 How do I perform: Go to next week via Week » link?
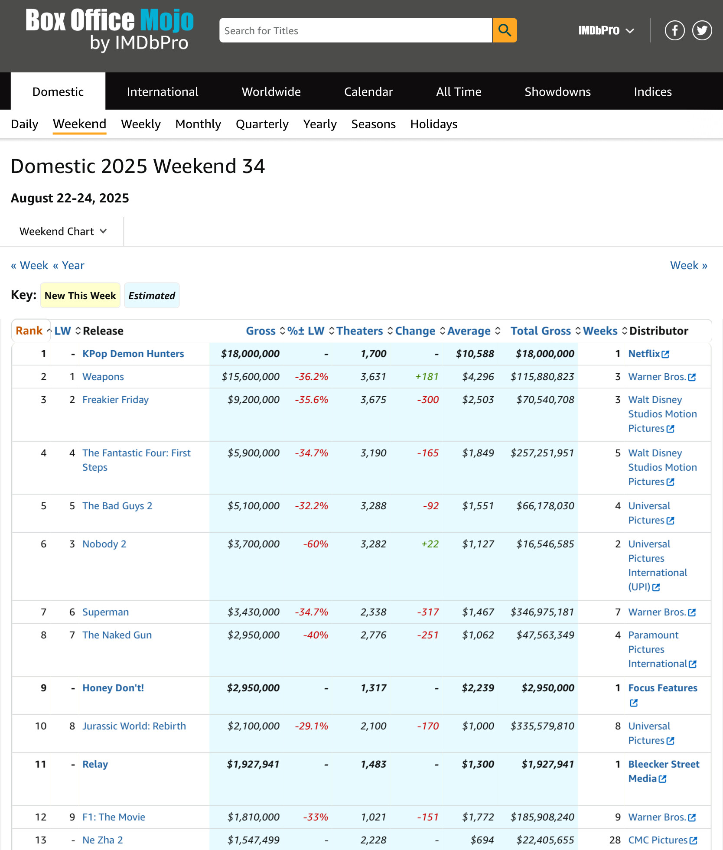pos(688,265)
